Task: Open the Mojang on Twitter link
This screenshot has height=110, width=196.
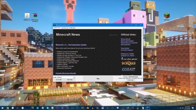Action: (127, 54)
